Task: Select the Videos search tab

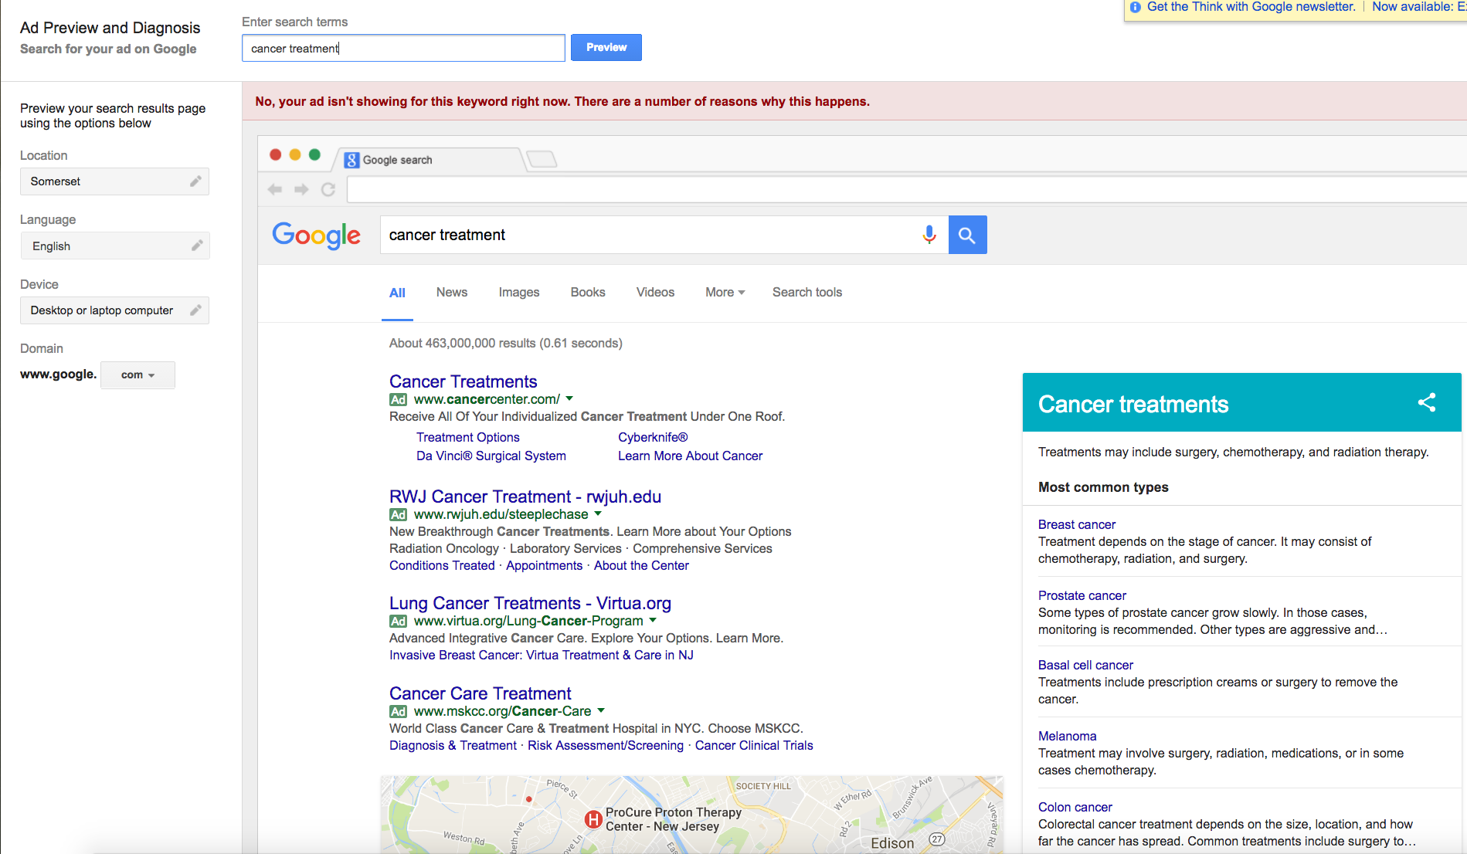Action: [655, 293]
